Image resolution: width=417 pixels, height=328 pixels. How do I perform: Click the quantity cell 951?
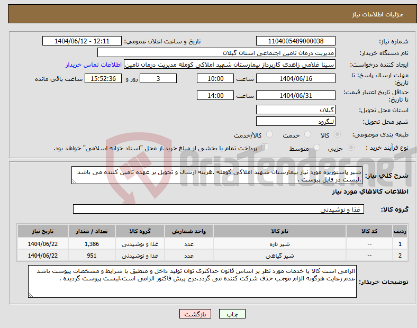(92, 256)
